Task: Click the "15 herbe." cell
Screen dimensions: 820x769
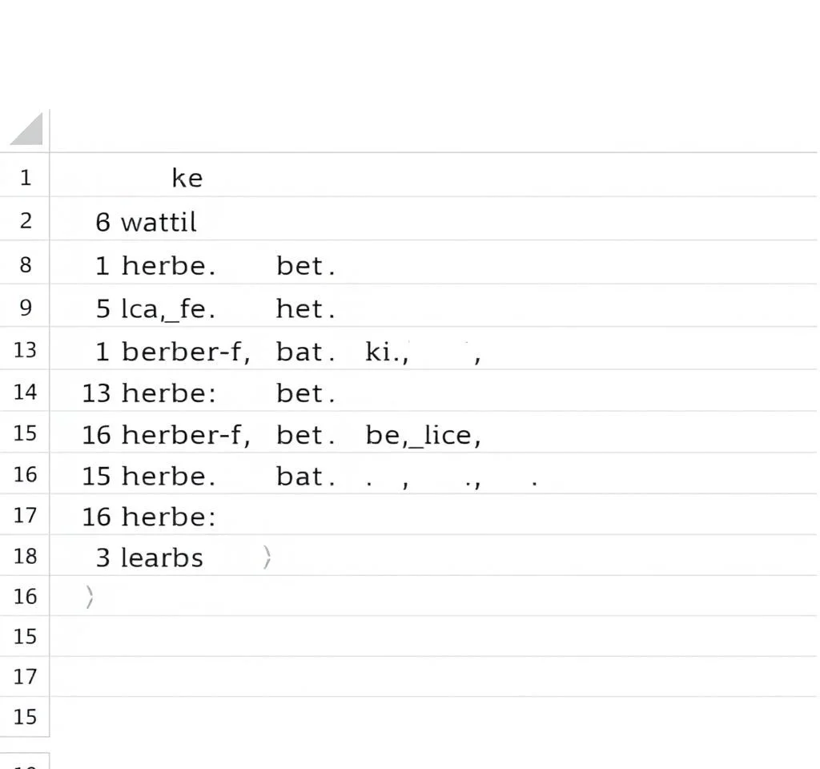Action: tap(148, 476)
